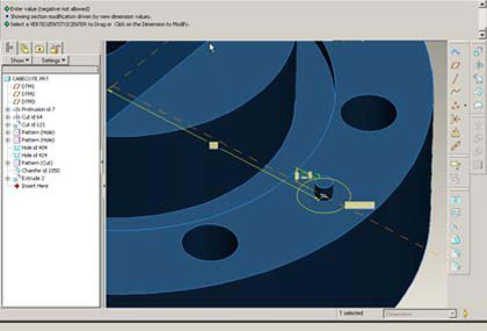
Task: Expand the Protrusion id 7 node
Action: pos(8,109)
